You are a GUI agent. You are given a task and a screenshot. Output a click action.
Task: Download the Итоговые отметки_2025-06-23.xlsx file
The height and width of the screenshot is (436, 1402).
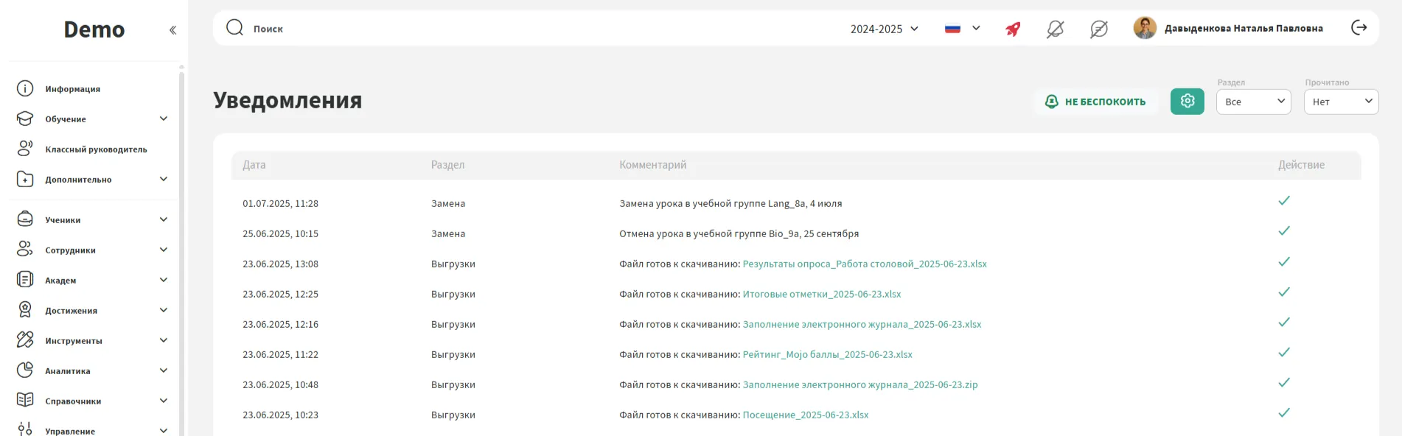click(x=821, y=294)
